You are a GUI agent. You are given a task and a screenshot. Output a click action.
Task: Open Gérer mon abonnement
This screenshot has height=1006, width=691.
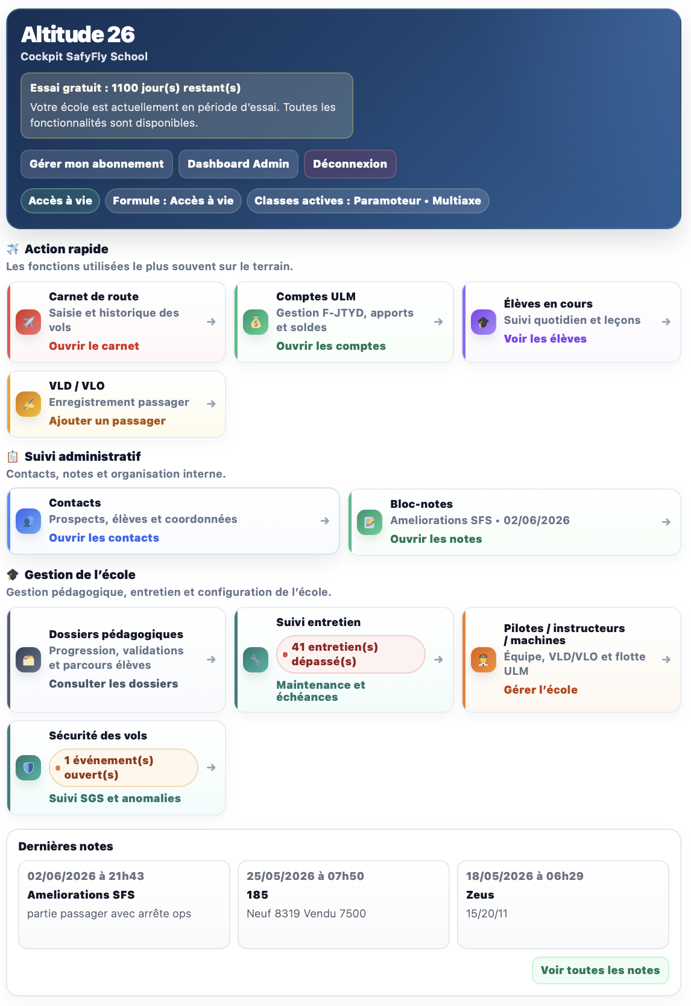[96, 164]
